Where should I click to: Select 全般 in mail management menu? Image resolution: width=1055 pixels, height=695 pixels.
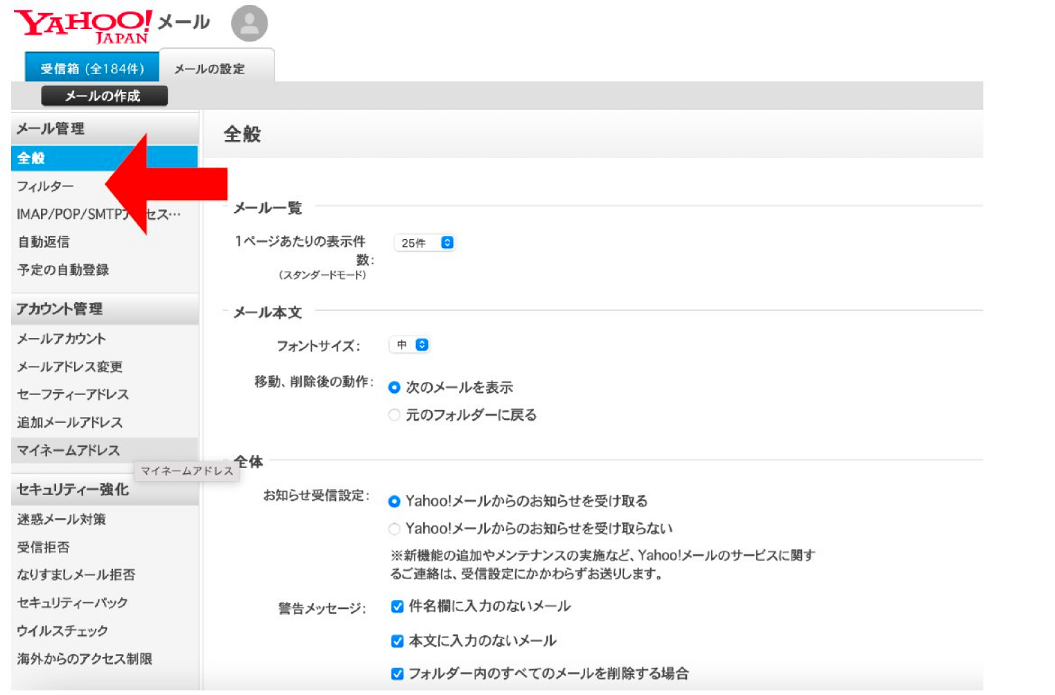coord(104,158)
